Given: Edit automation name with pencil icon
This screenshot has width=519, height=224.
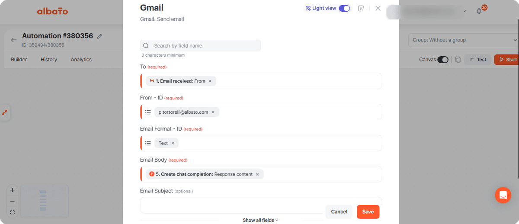Looking at the screenshot, I should pyautogui.click(x=99, y=36).
